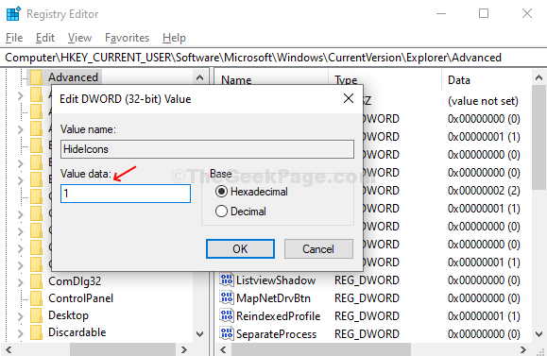This screenshot has width=547, height=356.
Task: Open the Help menu
Action: [x=174, y=38]
